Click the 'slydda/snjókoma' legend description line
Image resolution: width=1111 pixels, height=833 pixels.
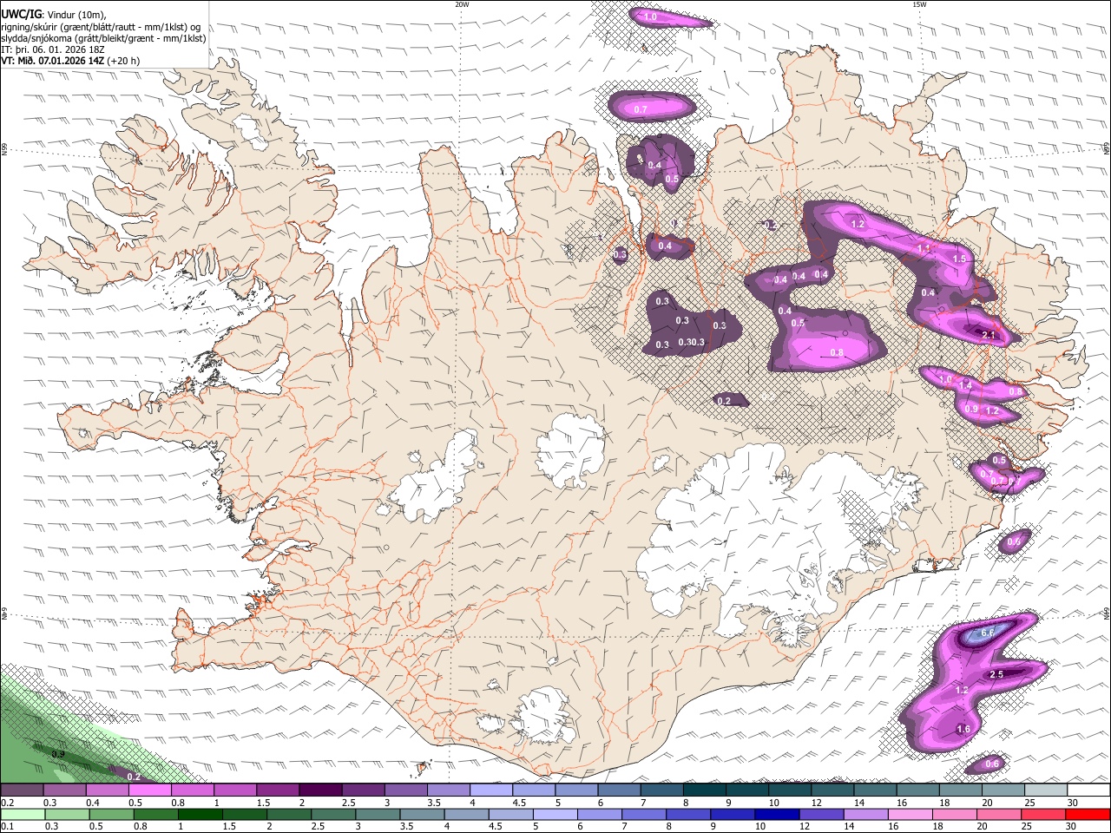[103, 38]
